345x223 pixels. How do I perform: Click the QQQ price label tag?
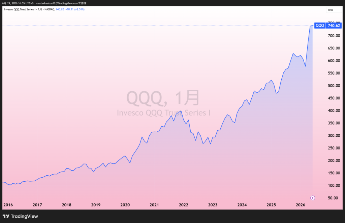(x=320, y=26)
